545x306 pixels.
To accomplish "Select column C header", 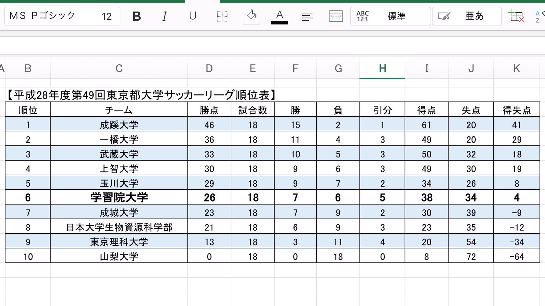I will click(119, 68).
